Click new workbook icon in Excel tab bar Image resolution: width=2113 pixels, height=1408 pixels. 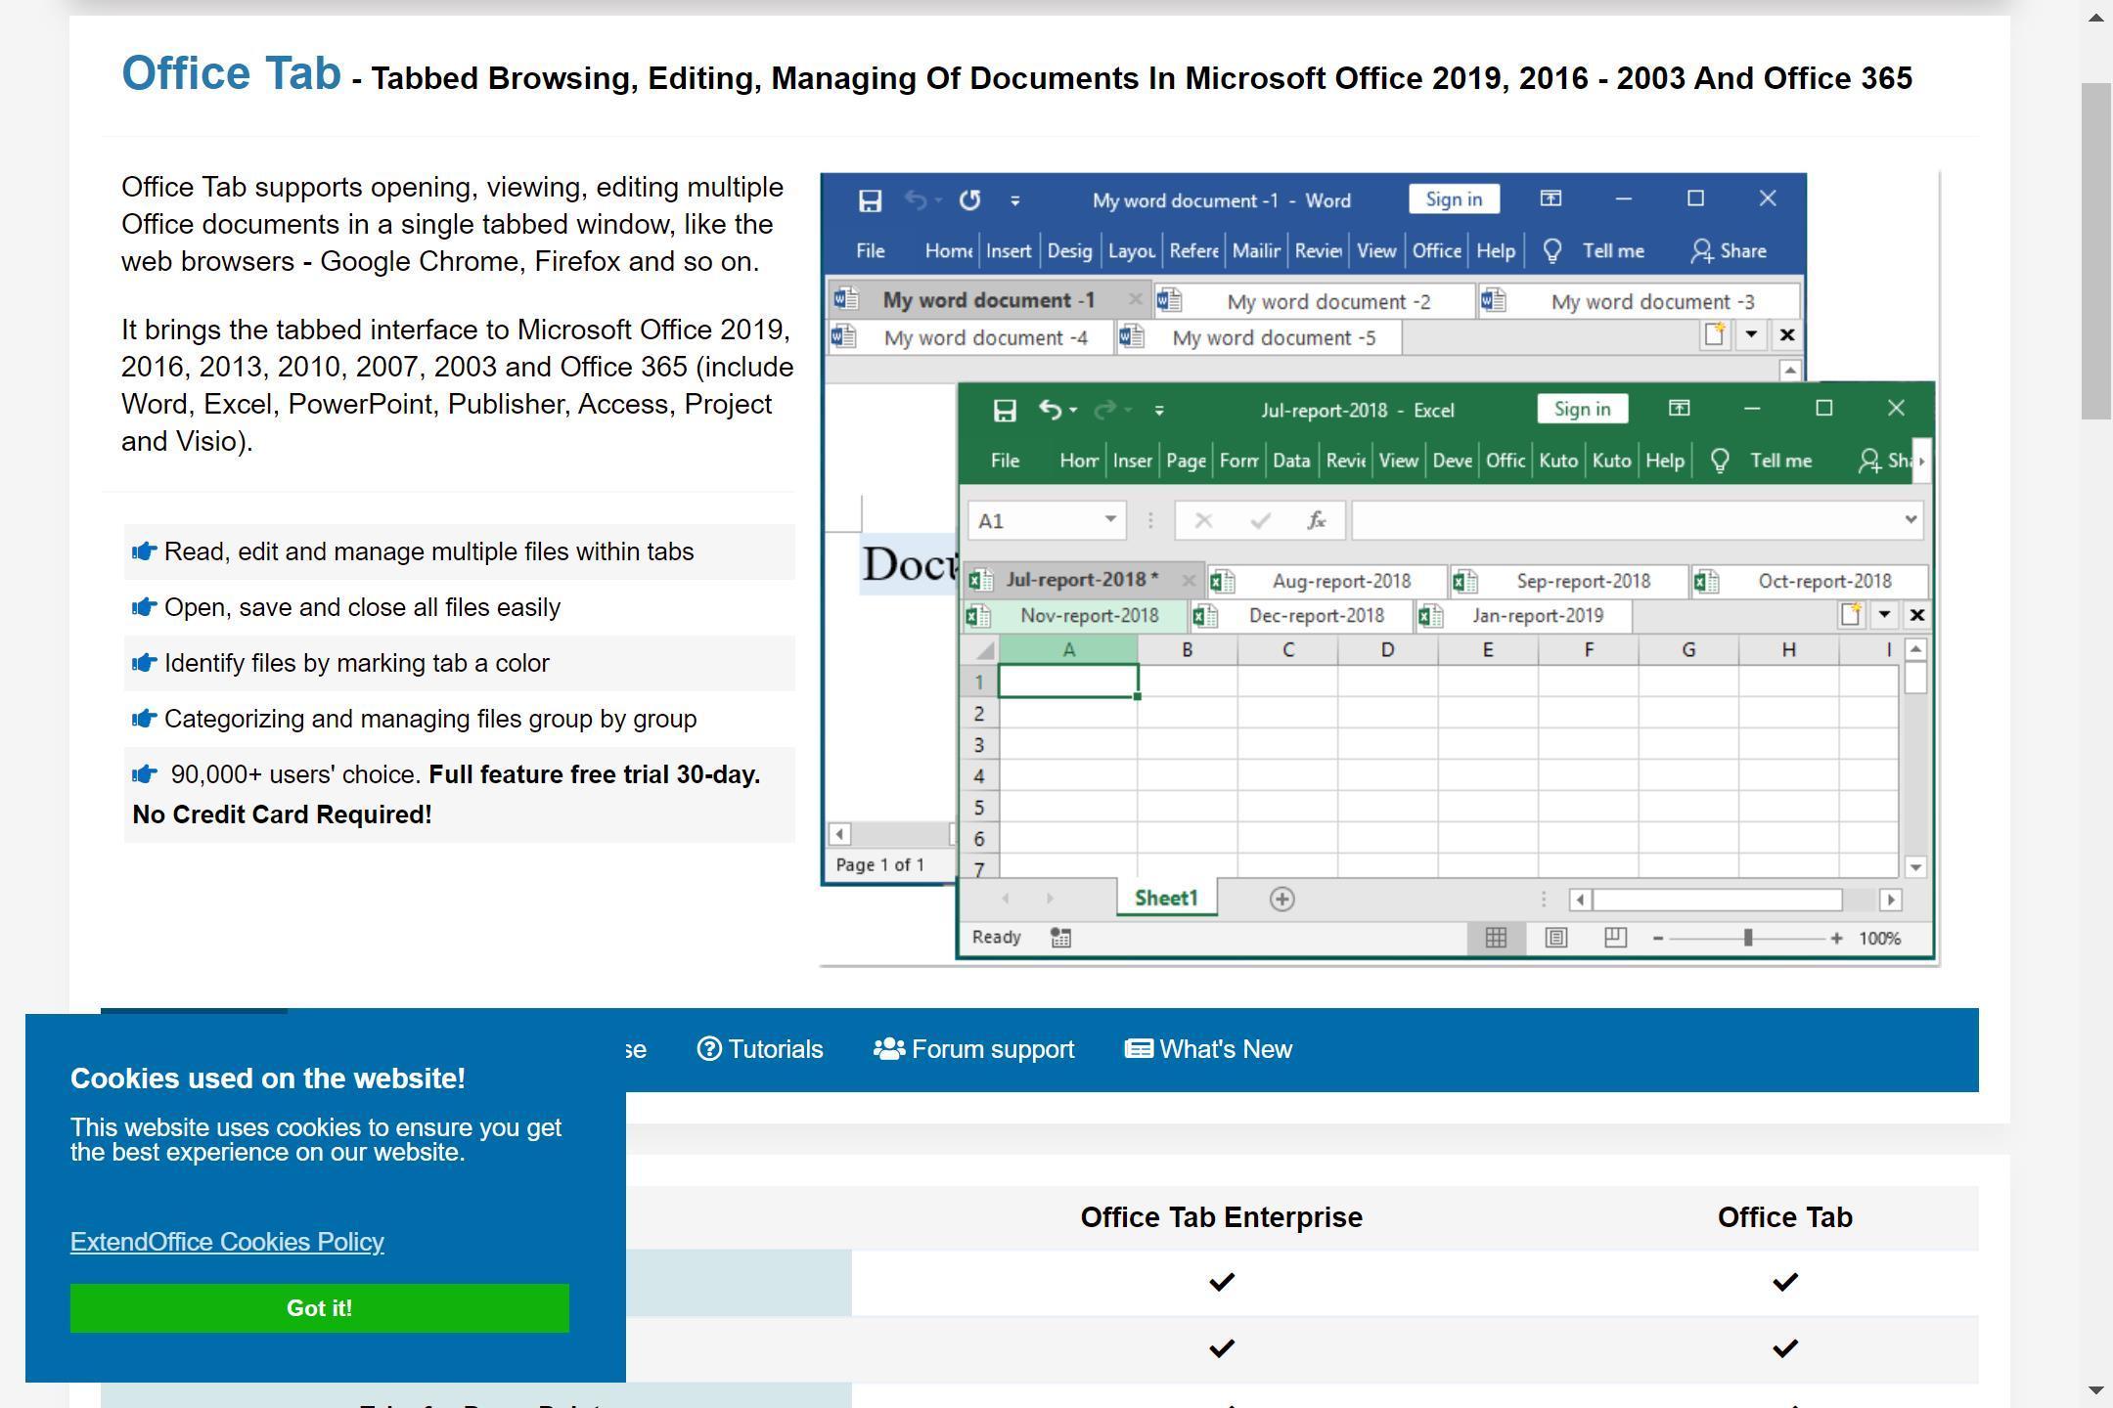pos(1850,615)
